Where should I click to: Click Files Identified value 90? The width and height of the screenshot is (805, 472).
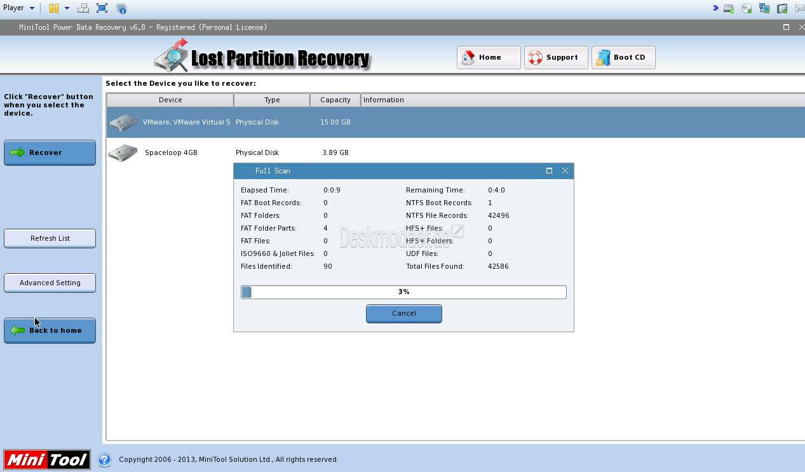[328, 266]
